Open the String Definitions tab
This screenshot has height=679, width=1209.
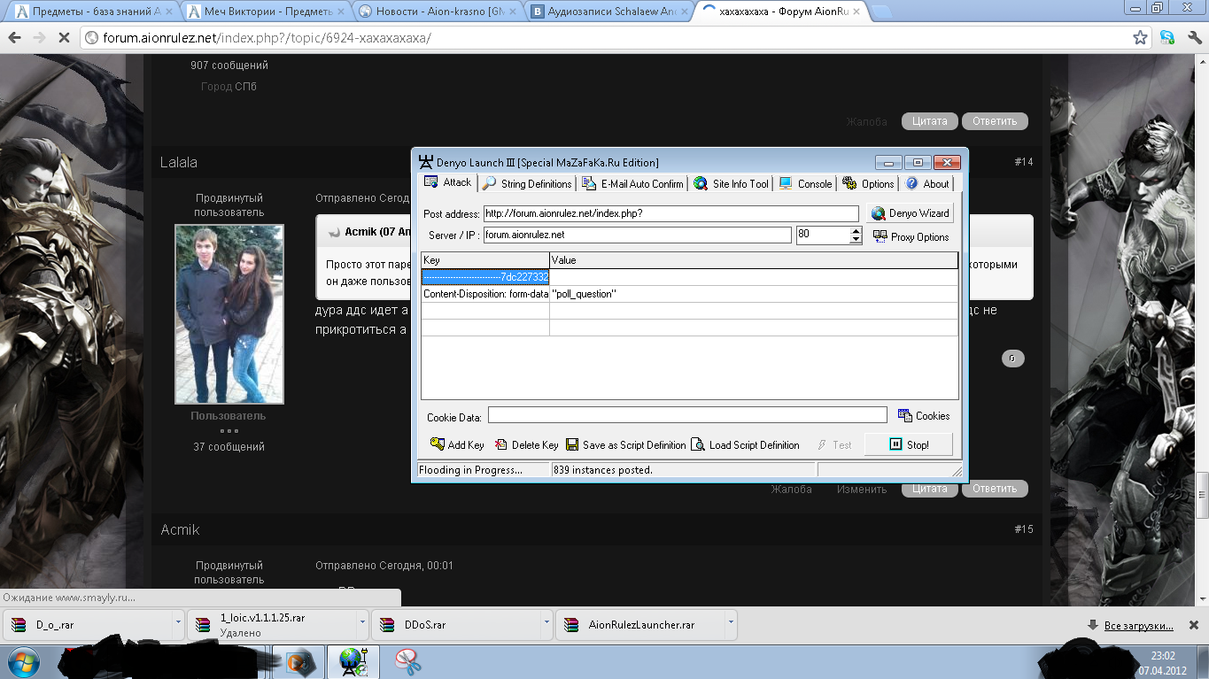click(x=527, y=183)
